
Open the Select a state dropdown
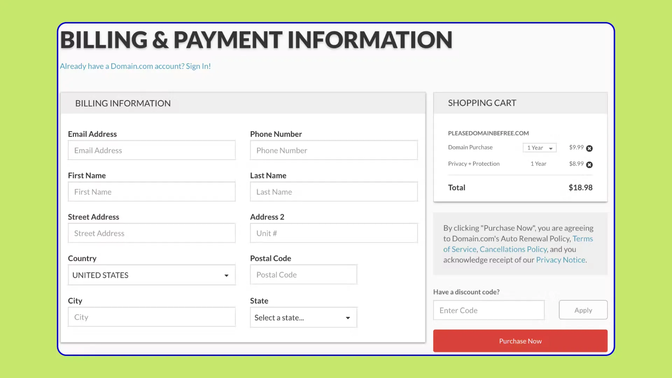pos(303,317)
